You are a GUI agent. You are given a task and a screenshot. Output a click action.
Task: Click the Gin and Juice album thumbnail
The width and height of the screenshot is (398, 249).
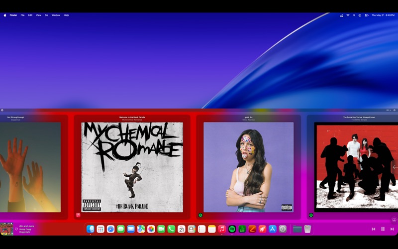[6, 229]
